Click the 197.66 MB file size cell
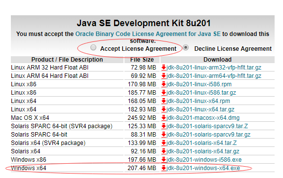The image size is (283, 178). pos(142,160)
